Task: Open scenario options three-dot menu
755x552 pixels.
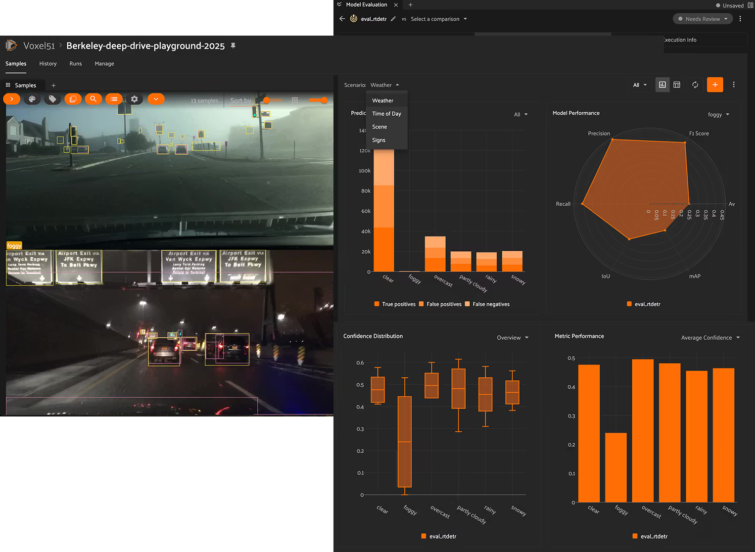Action: coord(734,85)
